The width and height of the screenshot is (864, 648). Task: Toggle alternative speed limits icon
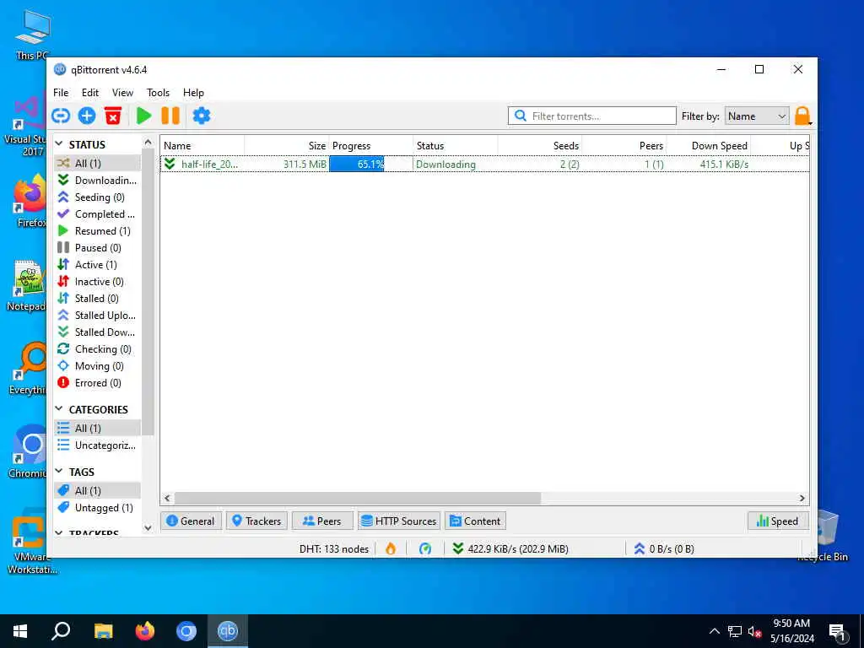coord(425,548)
